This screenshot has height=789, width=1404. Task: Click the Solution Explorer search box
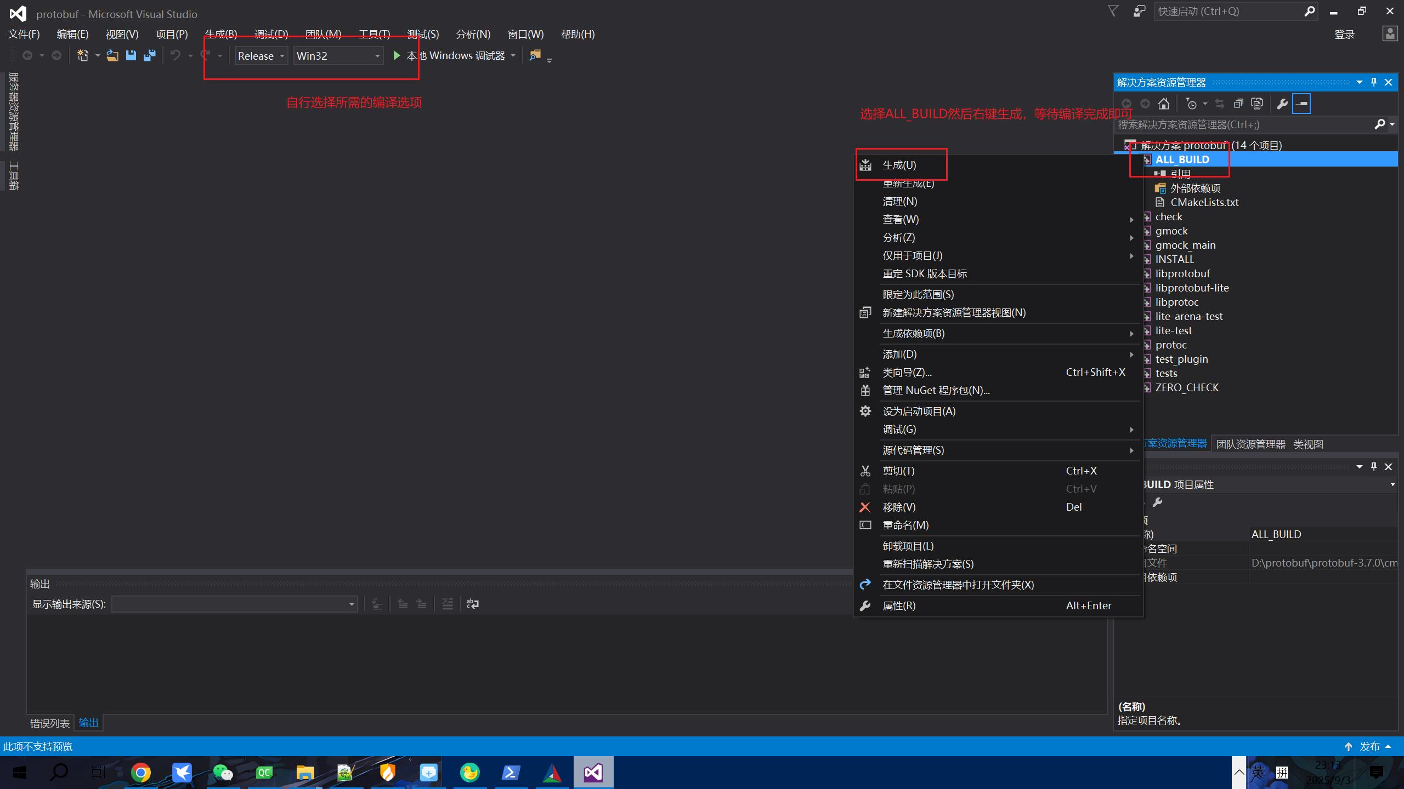(1244, 124)
